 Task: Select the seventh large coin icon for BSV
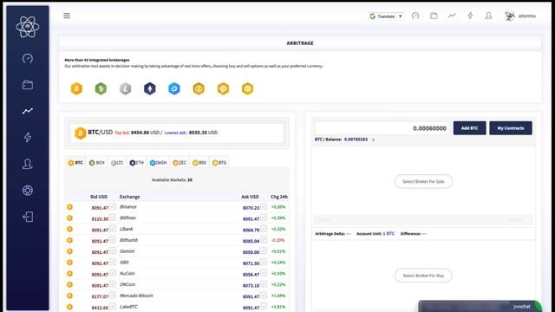click(223, 88)
